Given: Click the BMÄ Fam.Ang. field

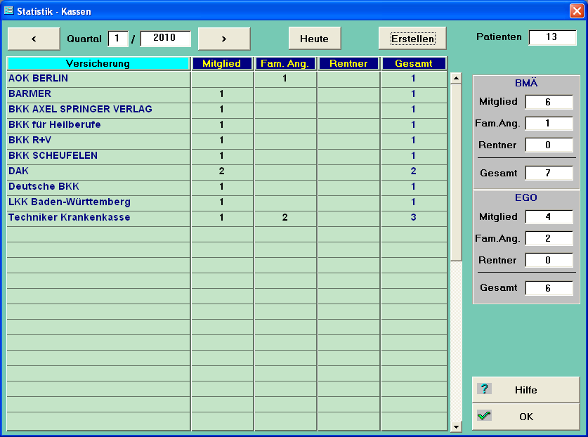Looking at the screenshot, I should point(549,124).
